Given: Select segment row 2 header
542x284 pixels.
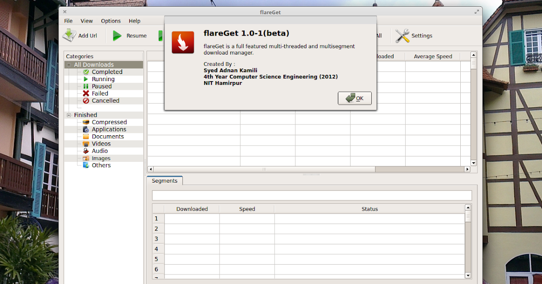Looking at the screenshot, I should 158,229.
